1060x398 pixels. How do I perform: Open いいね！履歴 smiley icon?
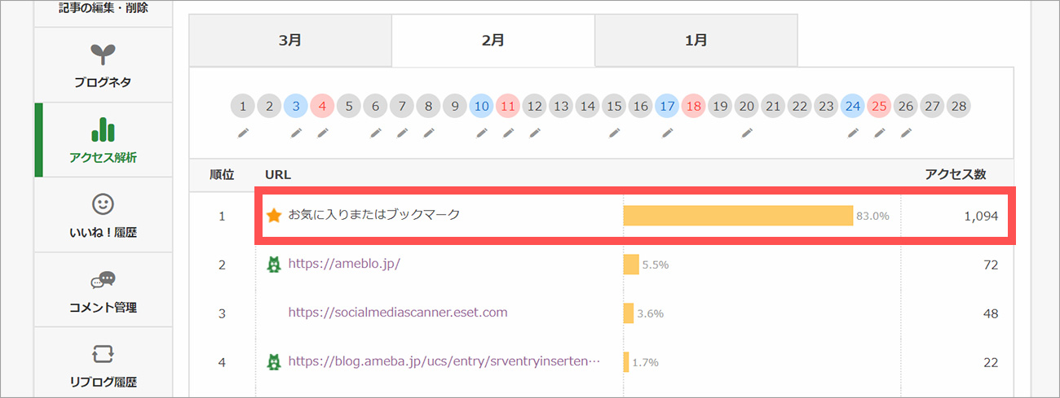click(103, 204)
